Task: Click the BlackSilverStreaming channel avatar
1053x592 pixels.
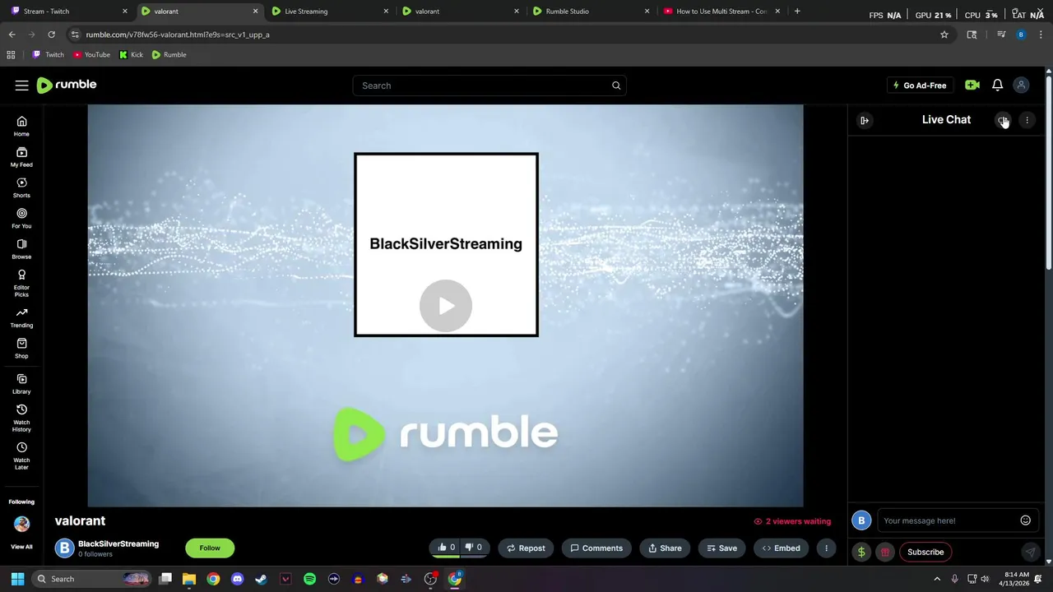Action: (64, 548)
